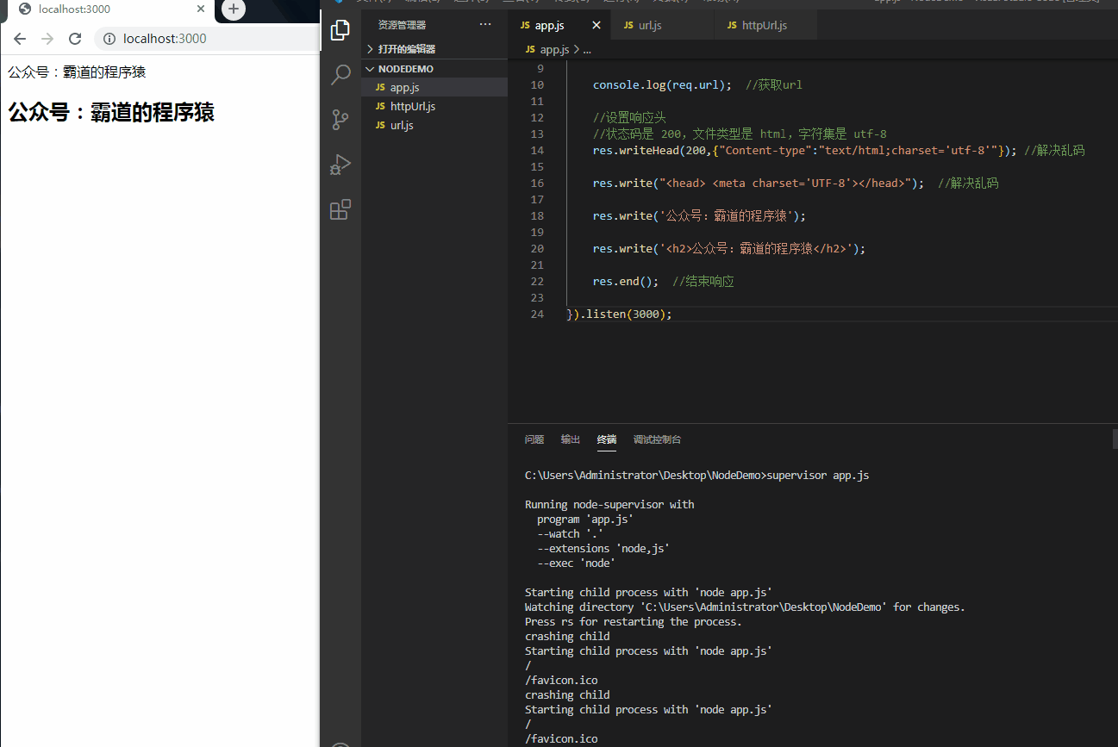
Task: Click the res.writeHead code line
Action: click(838, 150)
